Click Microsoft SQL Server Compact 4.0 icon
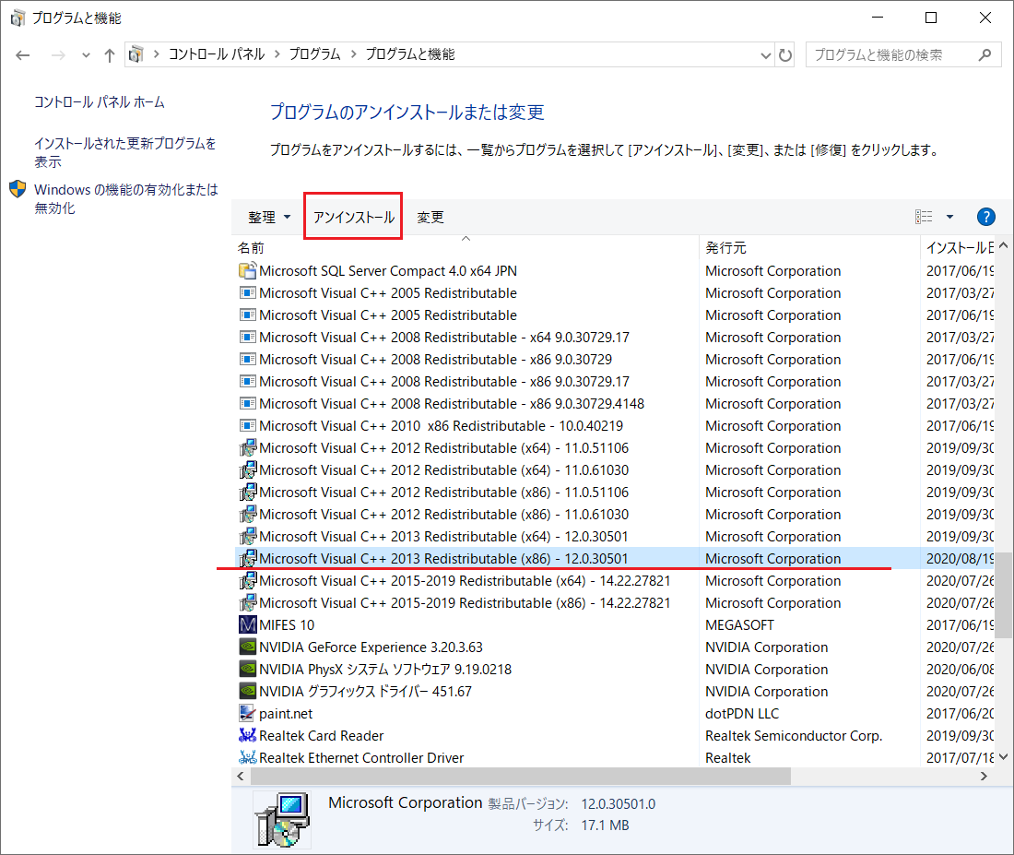Viewport: 1014px width, 855px height. click(247, 270)
